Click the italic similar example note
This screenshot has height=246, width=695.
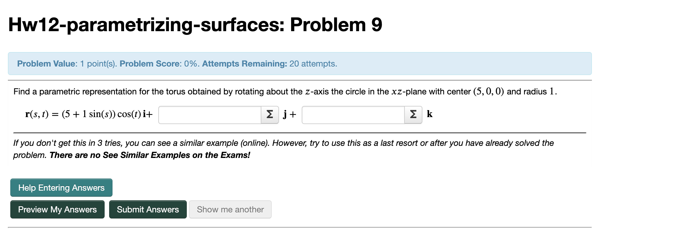pyautogui.click(x=284, y=143)
